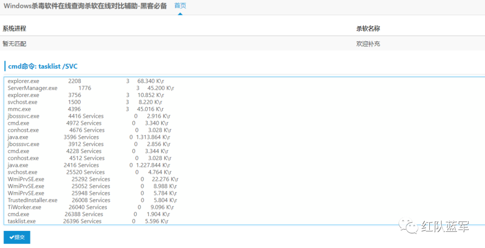Click the tasklist.exe line
This screenshot has width=485, height=248.
point(88,221)
